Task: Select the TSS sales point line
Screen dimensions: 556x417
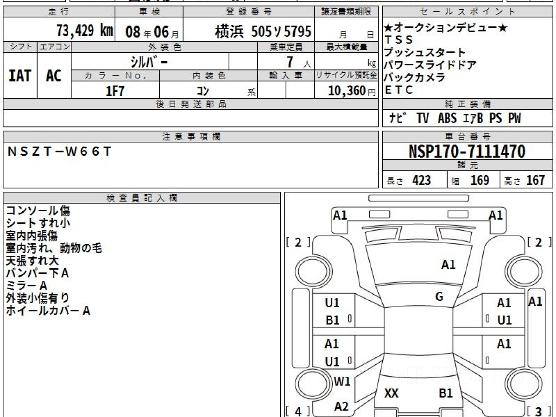Action: point(399,40)
